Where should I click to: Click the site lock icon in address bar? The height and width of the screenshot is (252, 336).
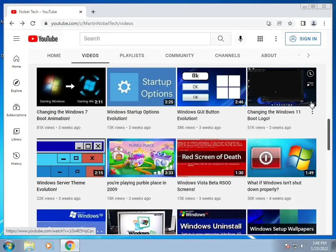(x=46, y=23)
